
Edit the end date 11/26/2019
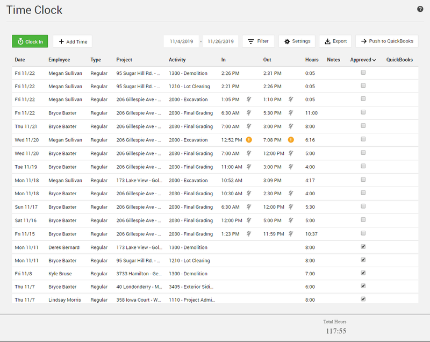click(x=220, y=41)
